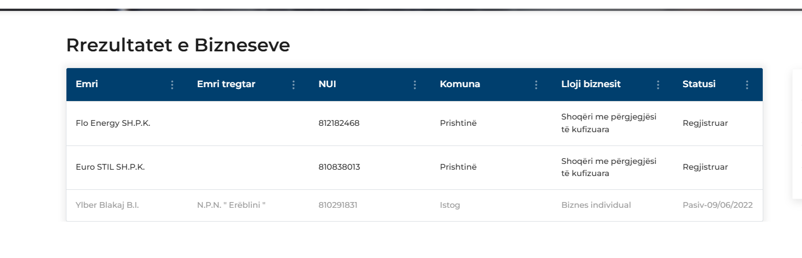This screenshot has height=258, width=802.
Task: Click NUI number 810291831
Action: (338, 205)
